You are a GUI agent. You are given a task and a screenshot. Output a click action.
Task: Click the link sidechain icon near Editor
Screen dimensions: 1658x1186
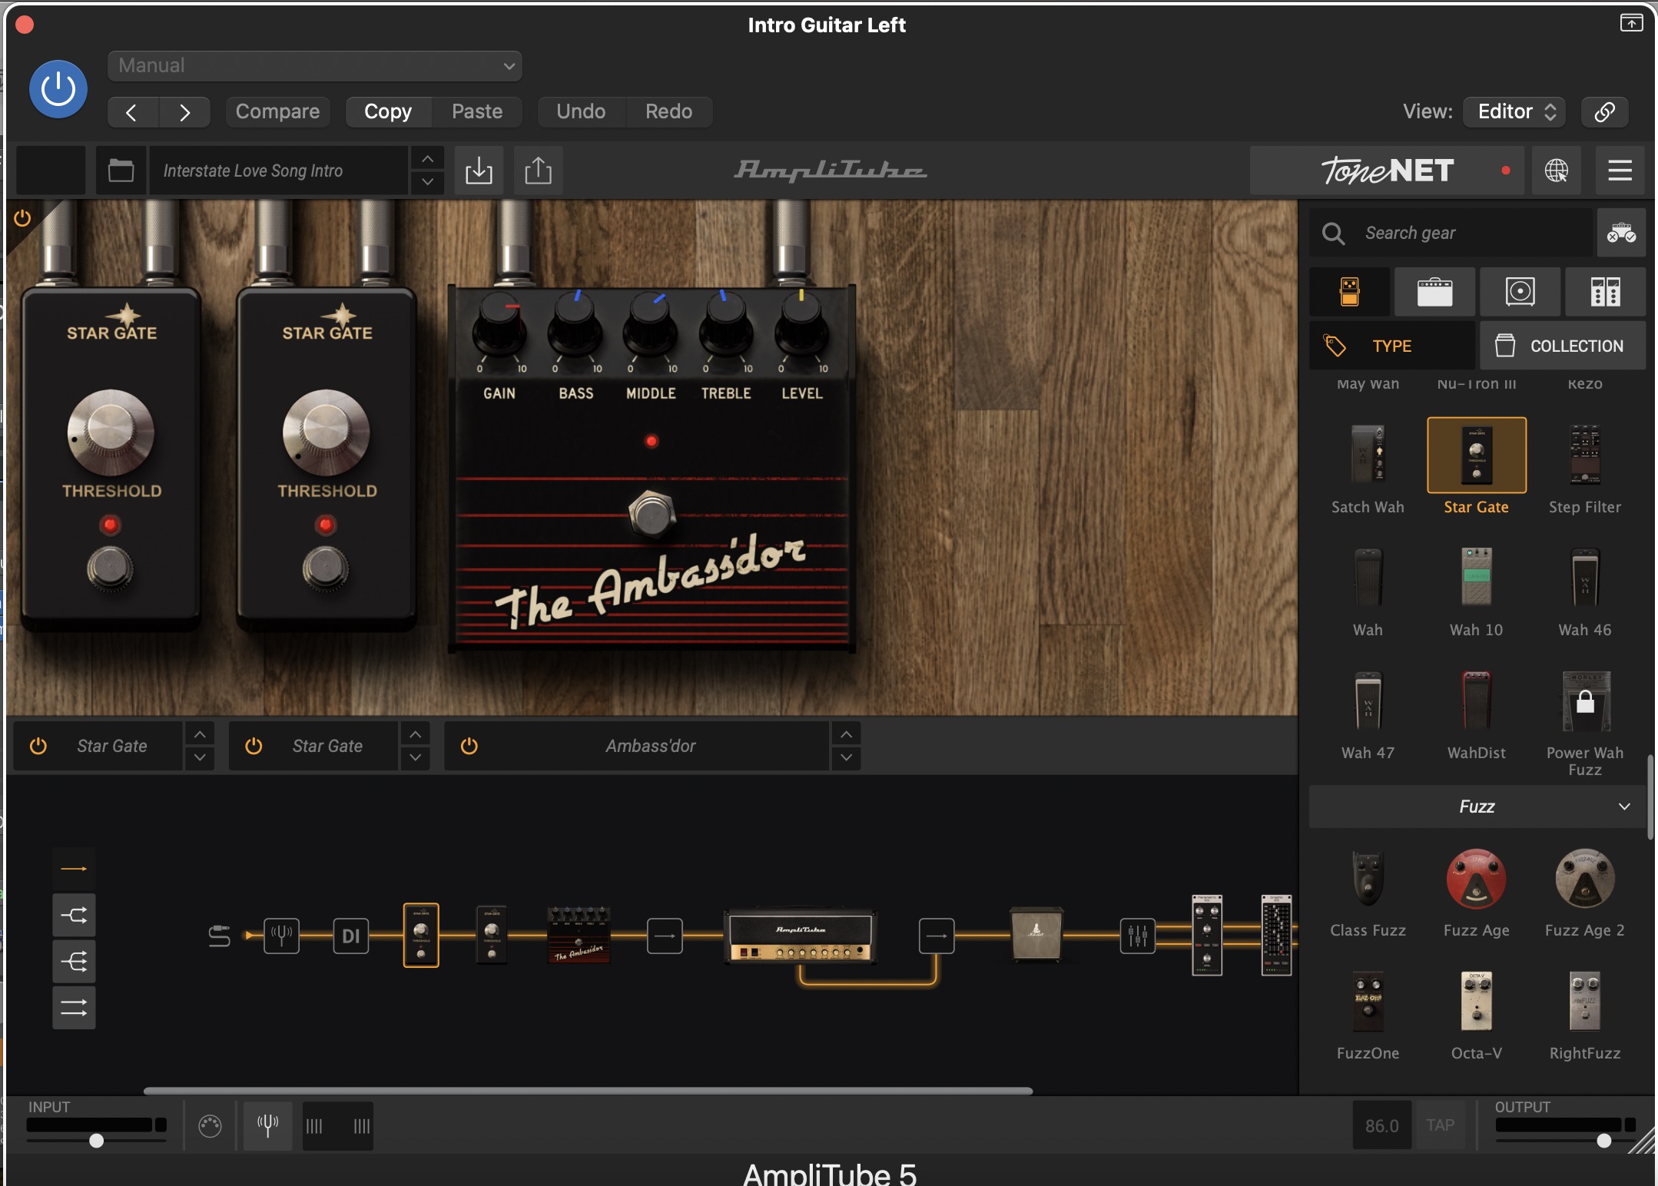1604,112
